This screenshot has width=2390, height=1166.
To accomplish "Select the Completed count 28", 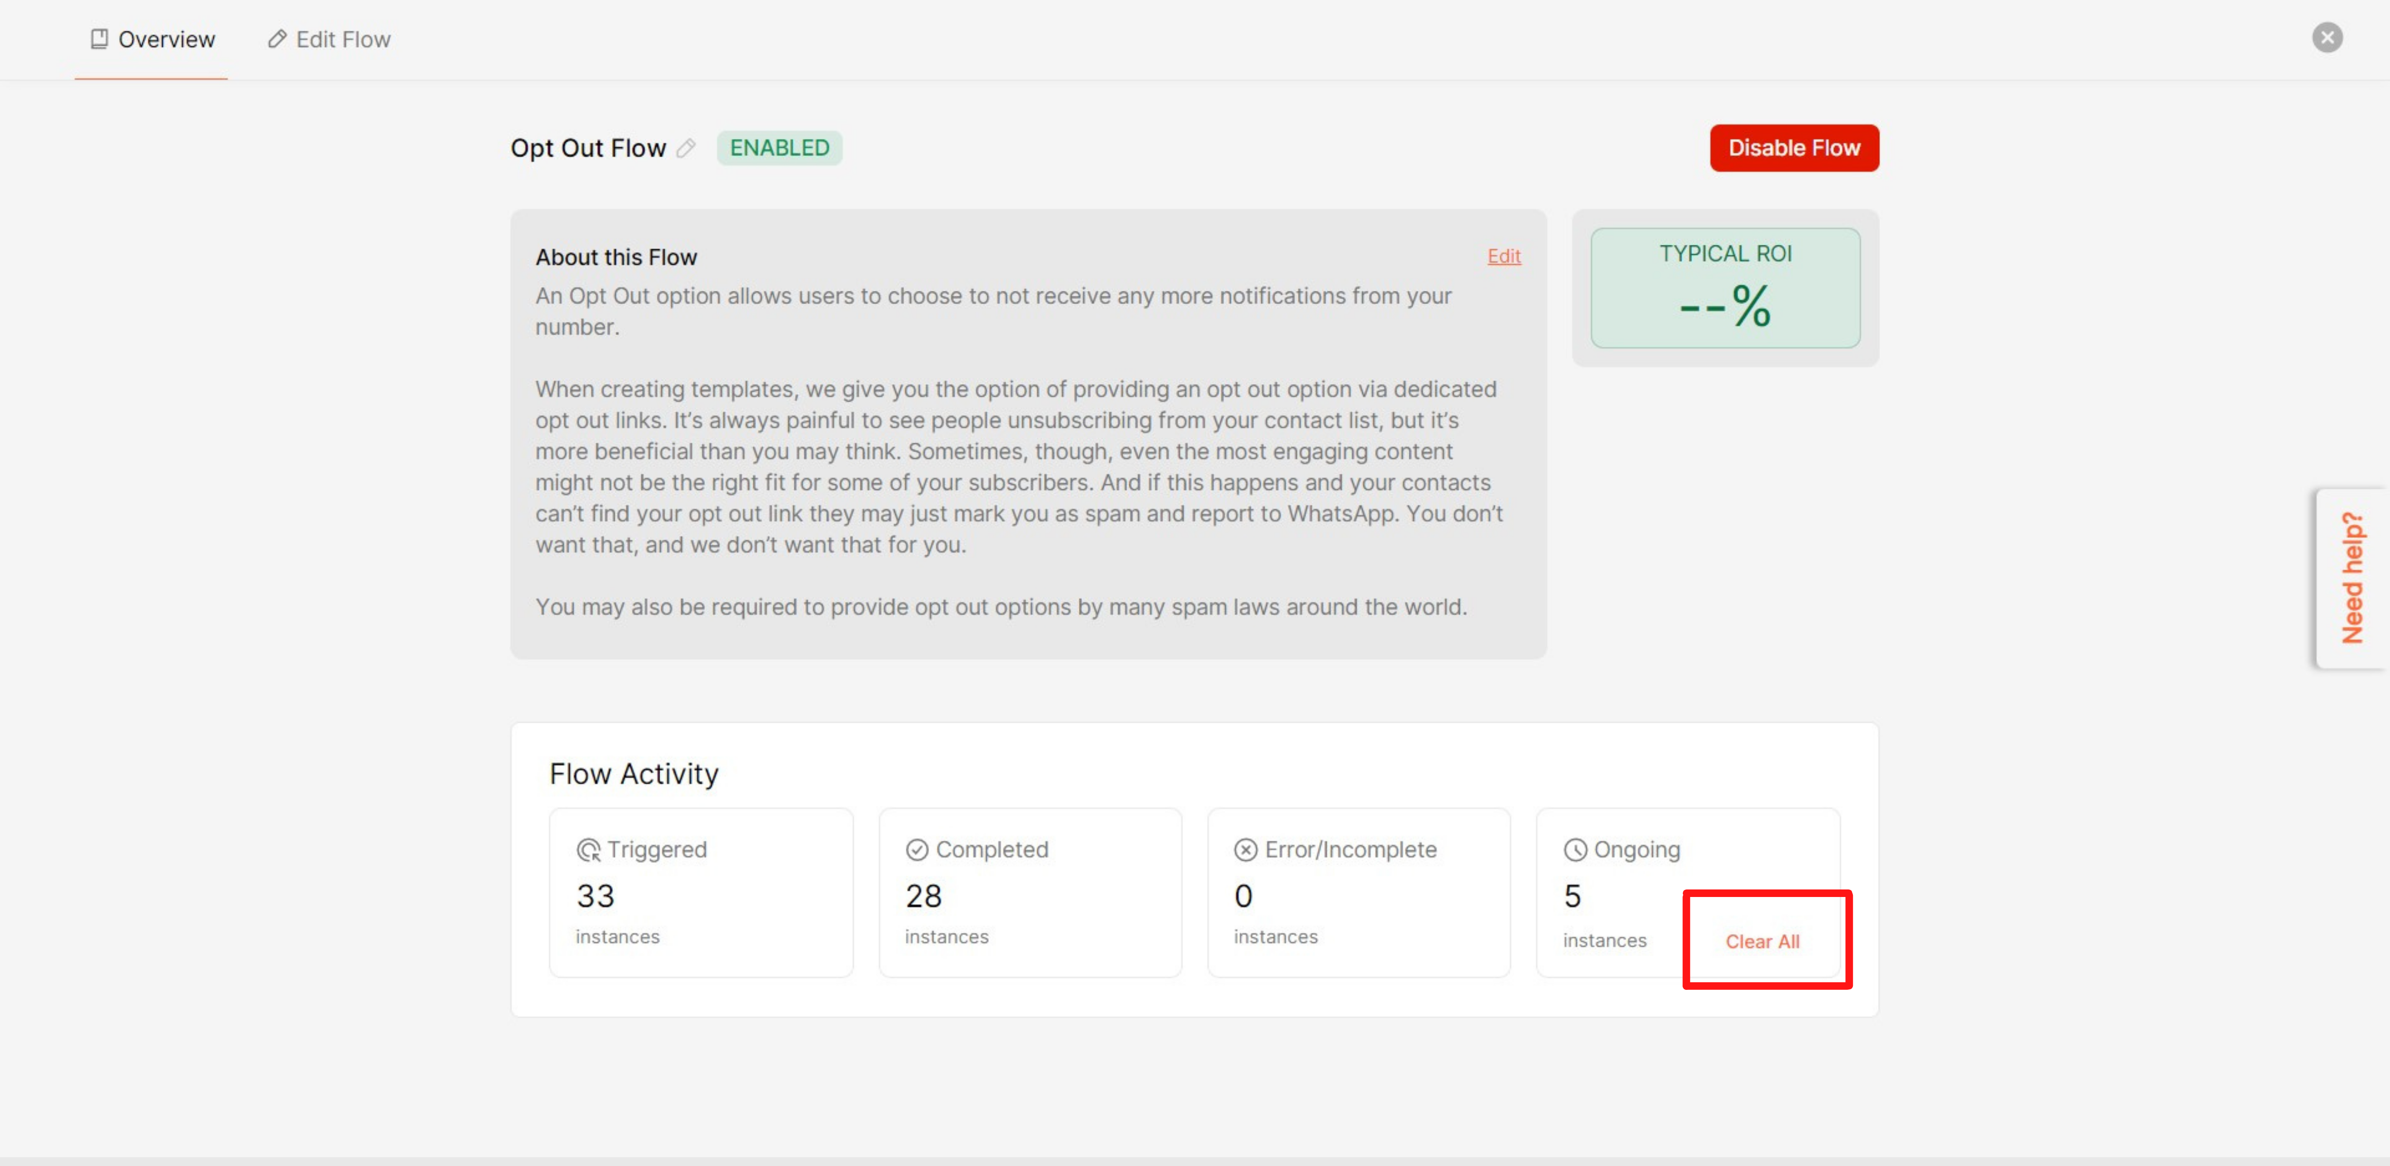I will click(923, 896).
